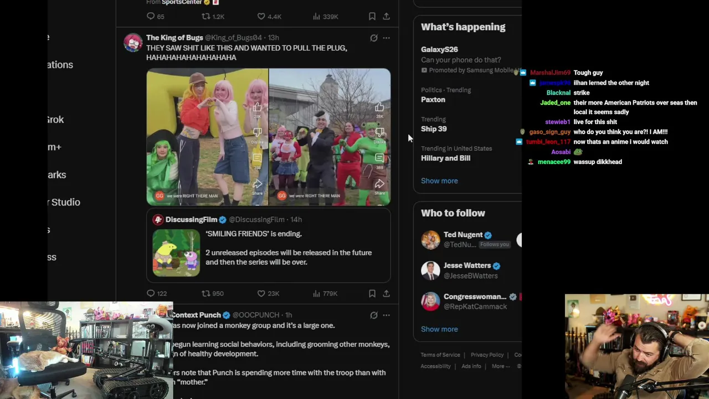
Task: Open Grok icon on Context Punch post
Action: 374,315
